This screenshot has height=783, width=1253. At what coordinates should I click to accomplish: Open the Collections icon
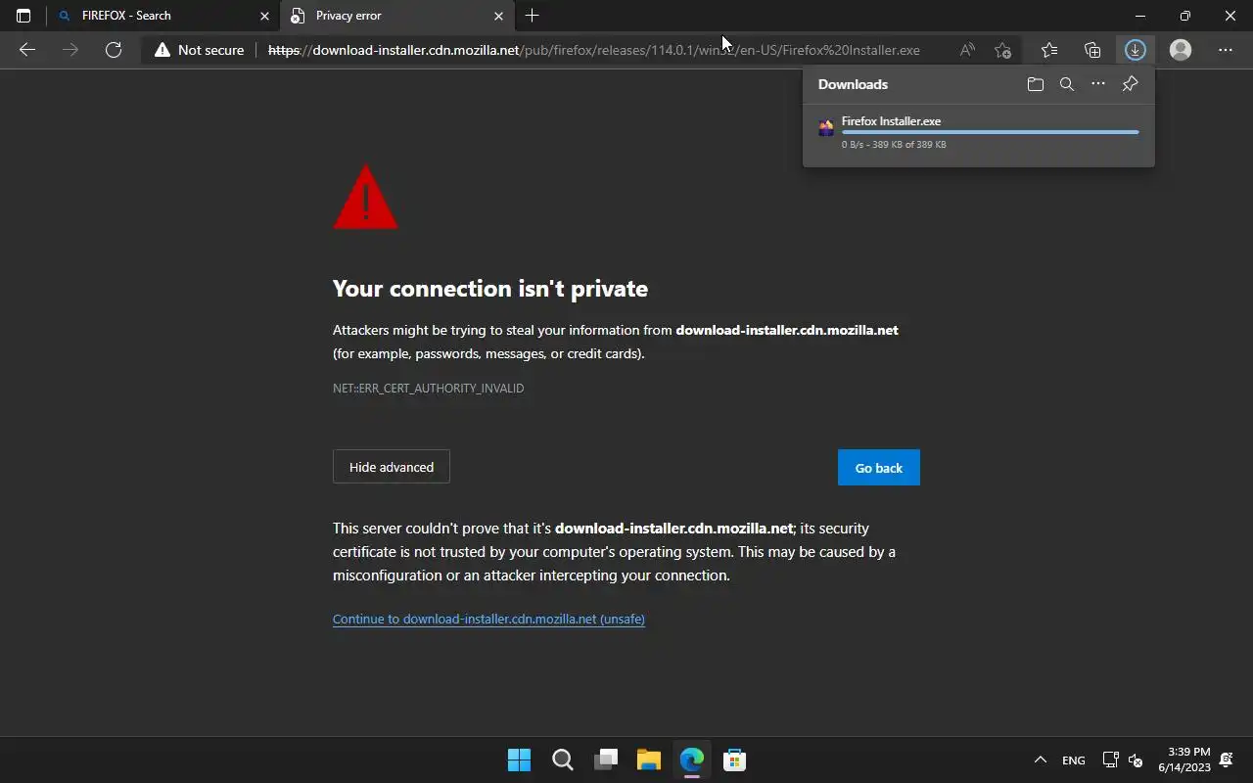coord(1092,50)
